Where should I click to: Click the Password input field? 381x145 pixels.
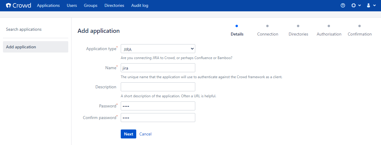click(158, 106)
